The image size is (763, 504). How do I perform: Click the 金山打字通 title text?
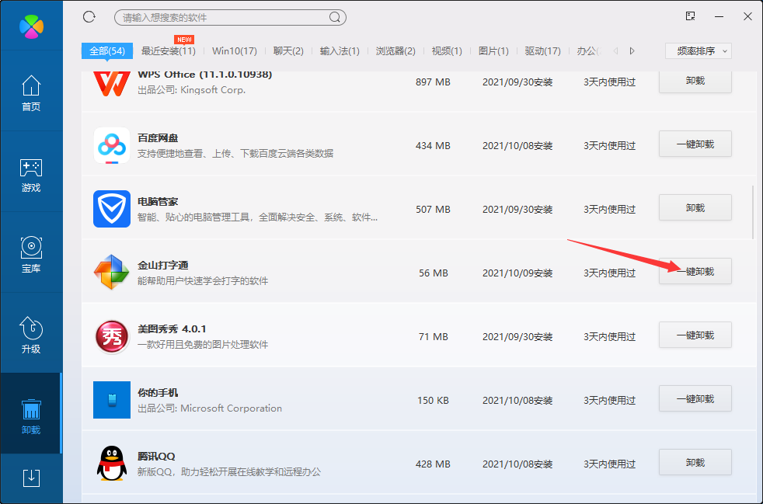(163, 265)
